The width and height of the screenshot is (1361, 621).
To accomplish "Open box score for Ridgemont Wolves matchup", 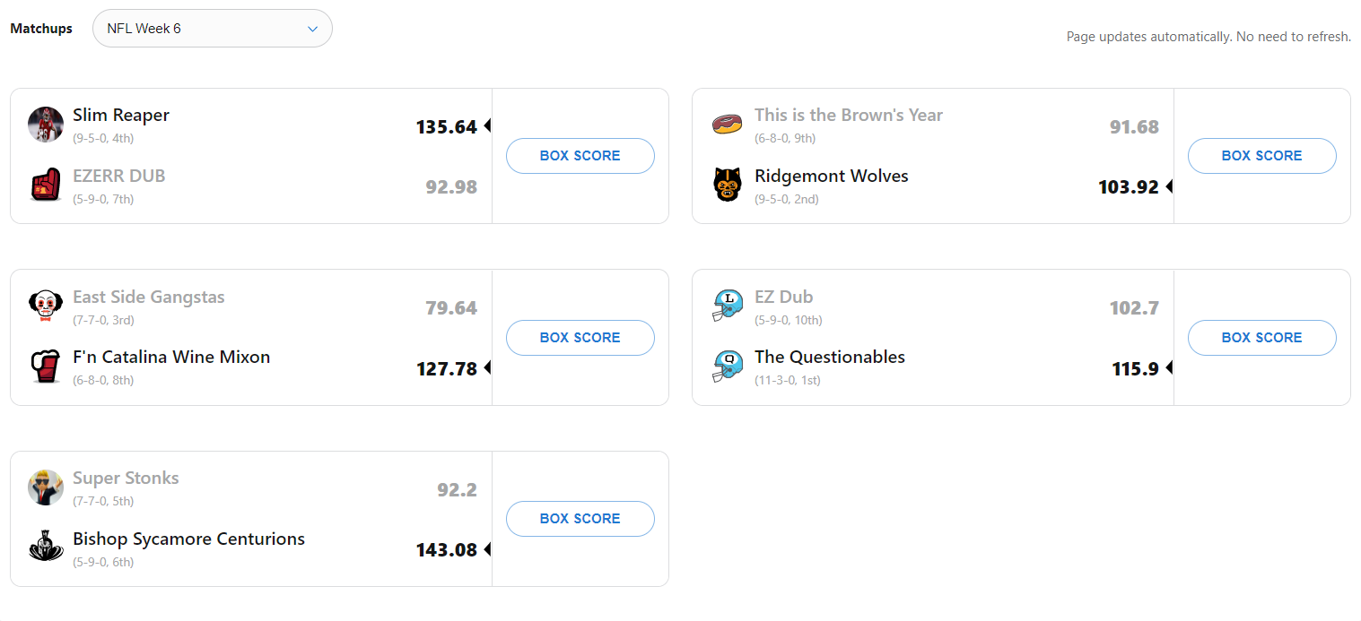I will pyautogui.click(x=1261, y=156).
